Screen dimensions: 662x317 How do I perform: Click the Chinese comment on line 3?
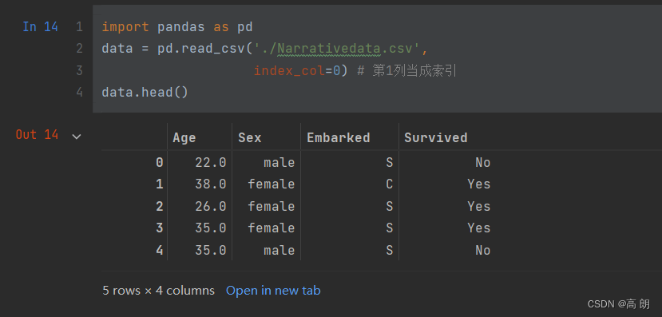[x=407, y=71]
